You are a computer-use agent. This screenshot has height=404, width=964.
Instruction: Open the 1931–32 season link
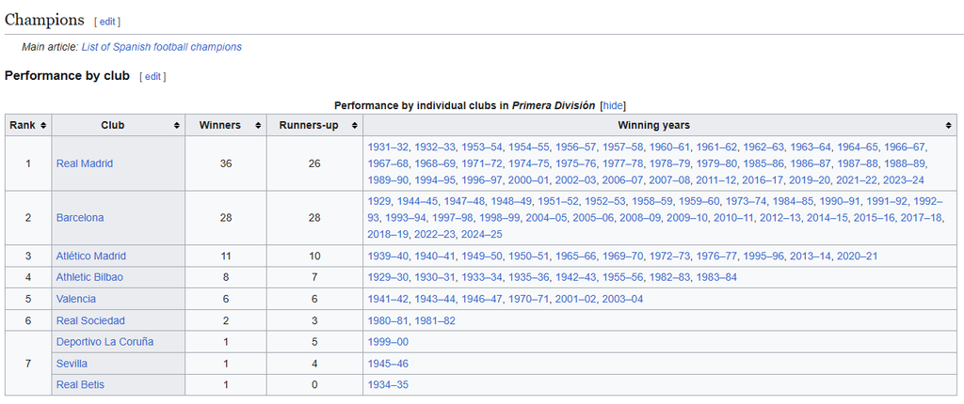point(388,148)
